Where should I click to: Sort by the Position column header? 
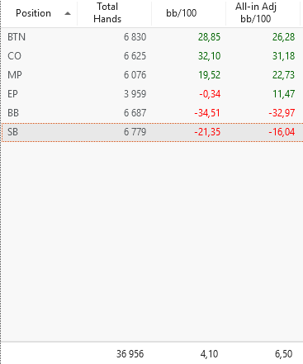[40, 13]
